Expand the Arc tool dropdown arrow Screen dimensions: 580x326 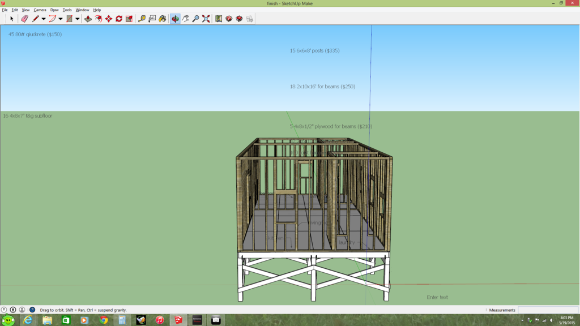coord(60,19)
